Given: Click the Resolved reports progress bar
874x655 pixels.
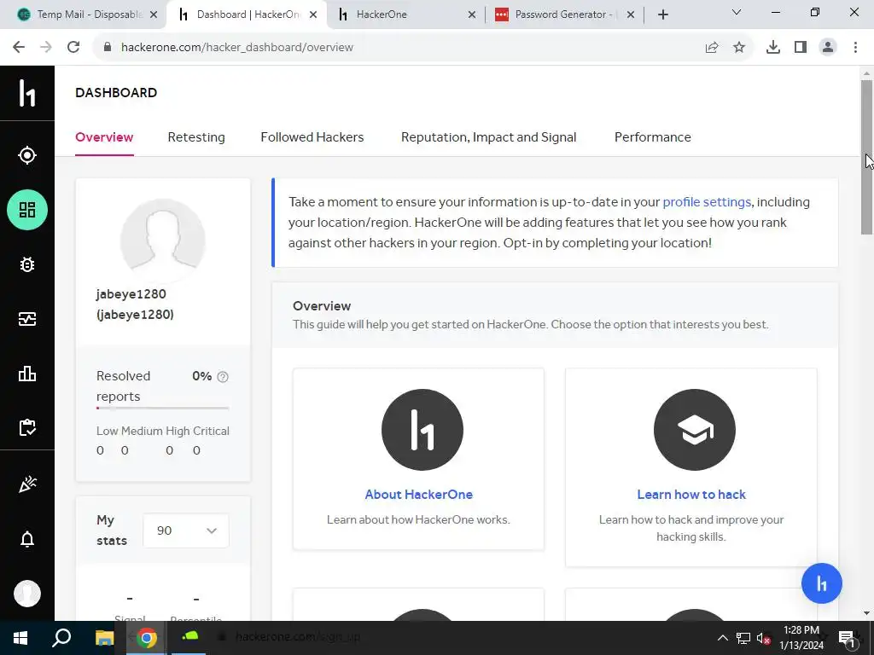Looking at the screenshot, I should tap(163, 409).
